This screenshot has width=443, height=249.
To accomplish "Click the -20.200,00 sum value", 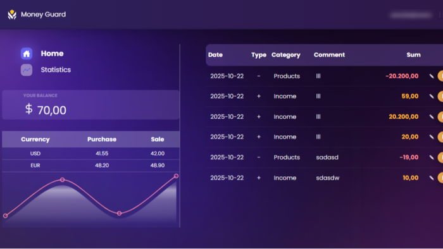I will 402,76.
